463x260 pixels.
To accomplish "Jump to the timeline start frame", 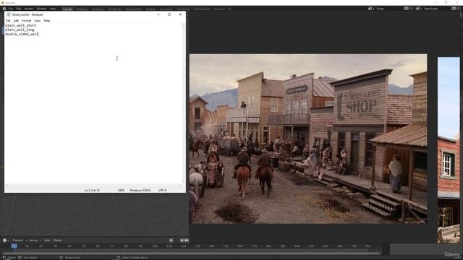I will (182, 240).
